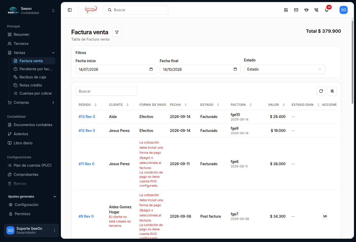Image resolution: width=356 pixels, height=242 pixels.
Task: Open order link #13 Rev 0
Action: (87, 117)
